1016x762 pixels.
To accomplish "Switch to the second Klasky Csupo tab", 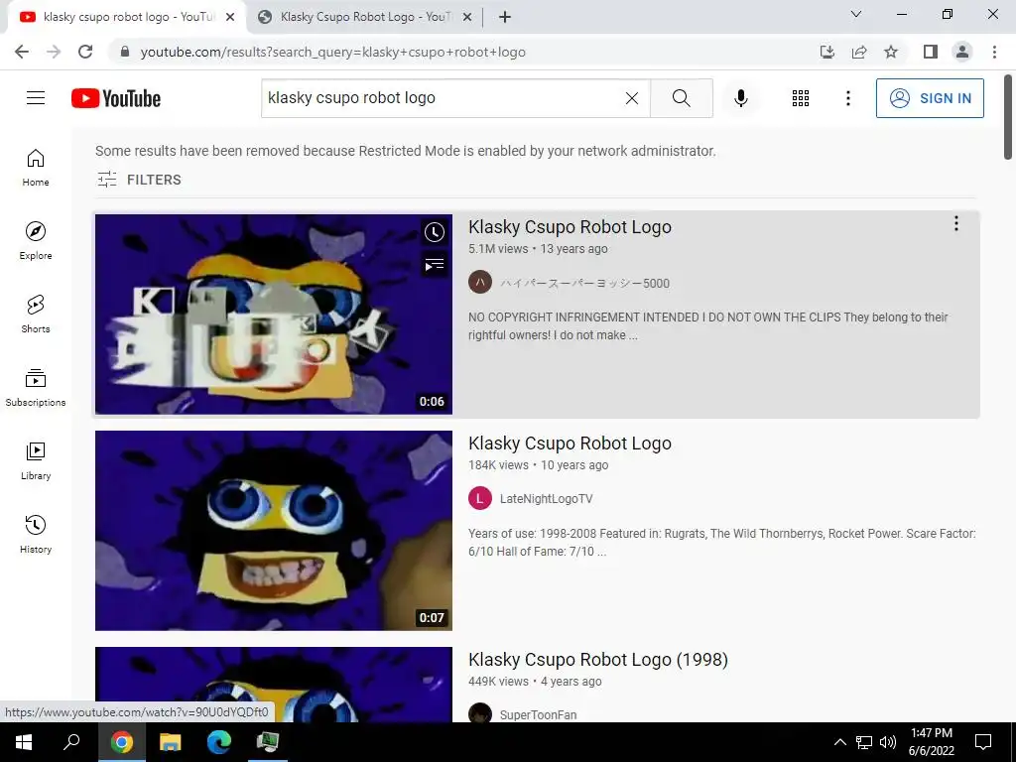I will coord(363,17).
